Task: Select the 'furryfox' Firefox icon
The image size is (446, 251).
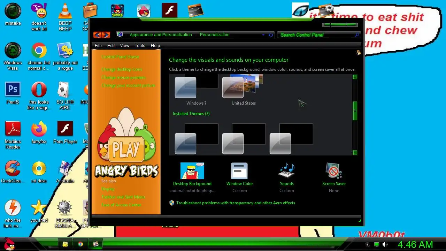Action: coord(39,132)
